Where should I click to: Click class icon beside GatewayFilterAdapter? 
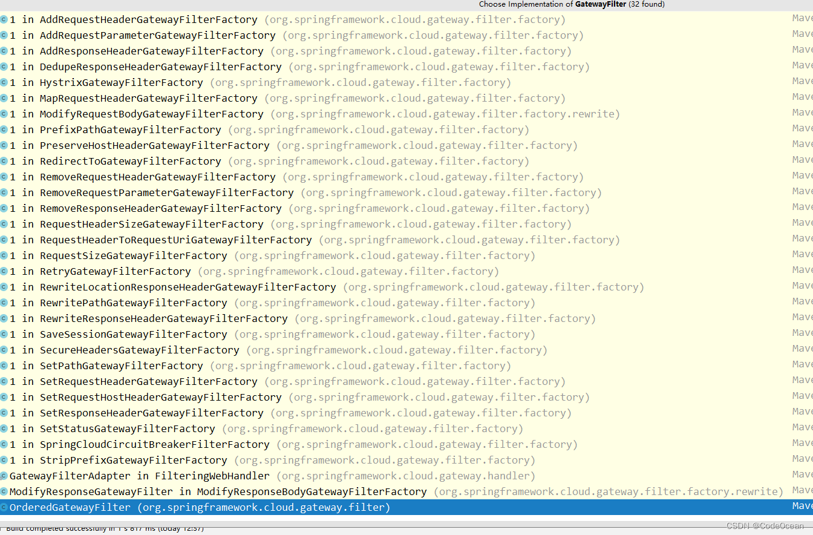pyautogui.click(x=4, y=476)
